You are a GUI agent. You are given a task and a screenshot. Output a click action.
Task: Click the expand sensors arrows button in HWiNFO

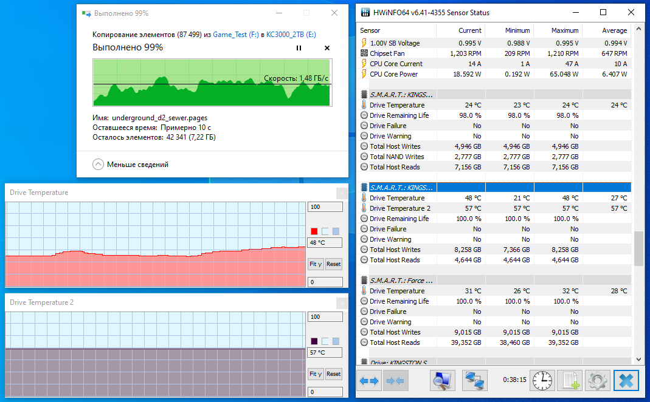click(x=369, y=381)
